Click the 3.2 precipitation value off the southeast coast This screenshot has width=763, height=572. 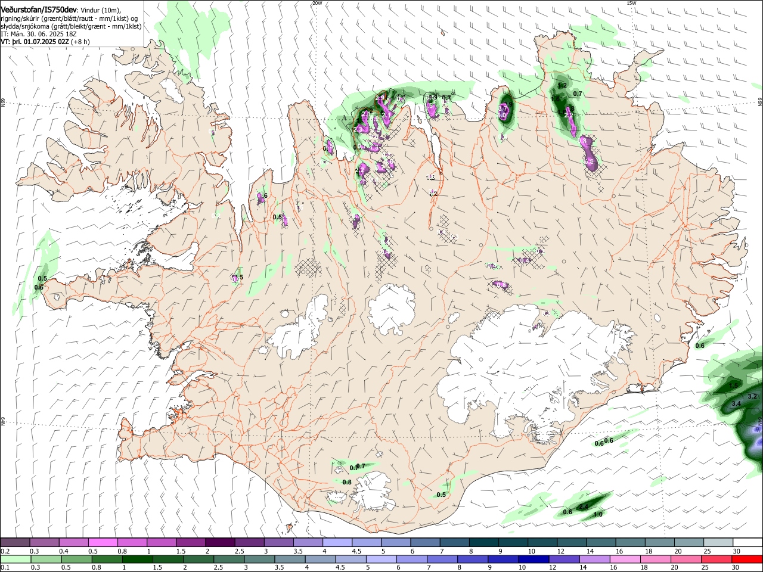752,396
